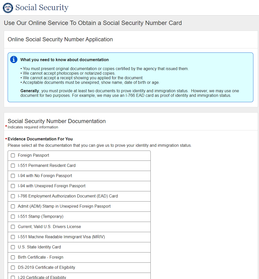
Task: Tick the I-551 Stamp (Temporary) box
Action: click(13, 217)
